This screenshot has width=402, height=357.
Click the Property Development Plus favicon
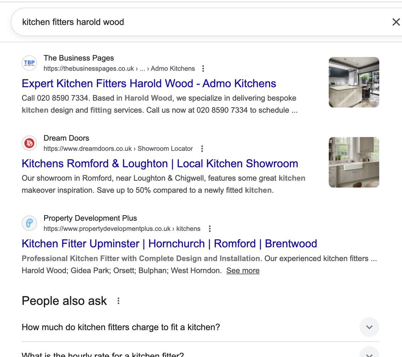pos(29,223)
